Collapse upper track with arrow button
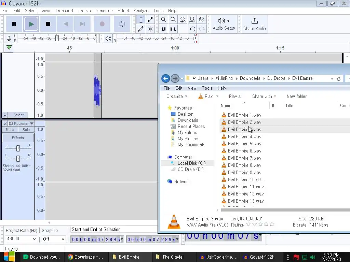The height and width of the screenshot is (262, 350). (x=5, y=115)
